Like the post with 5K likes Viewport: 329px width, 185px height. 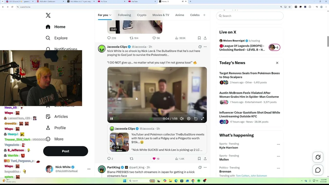click(156, 38)
